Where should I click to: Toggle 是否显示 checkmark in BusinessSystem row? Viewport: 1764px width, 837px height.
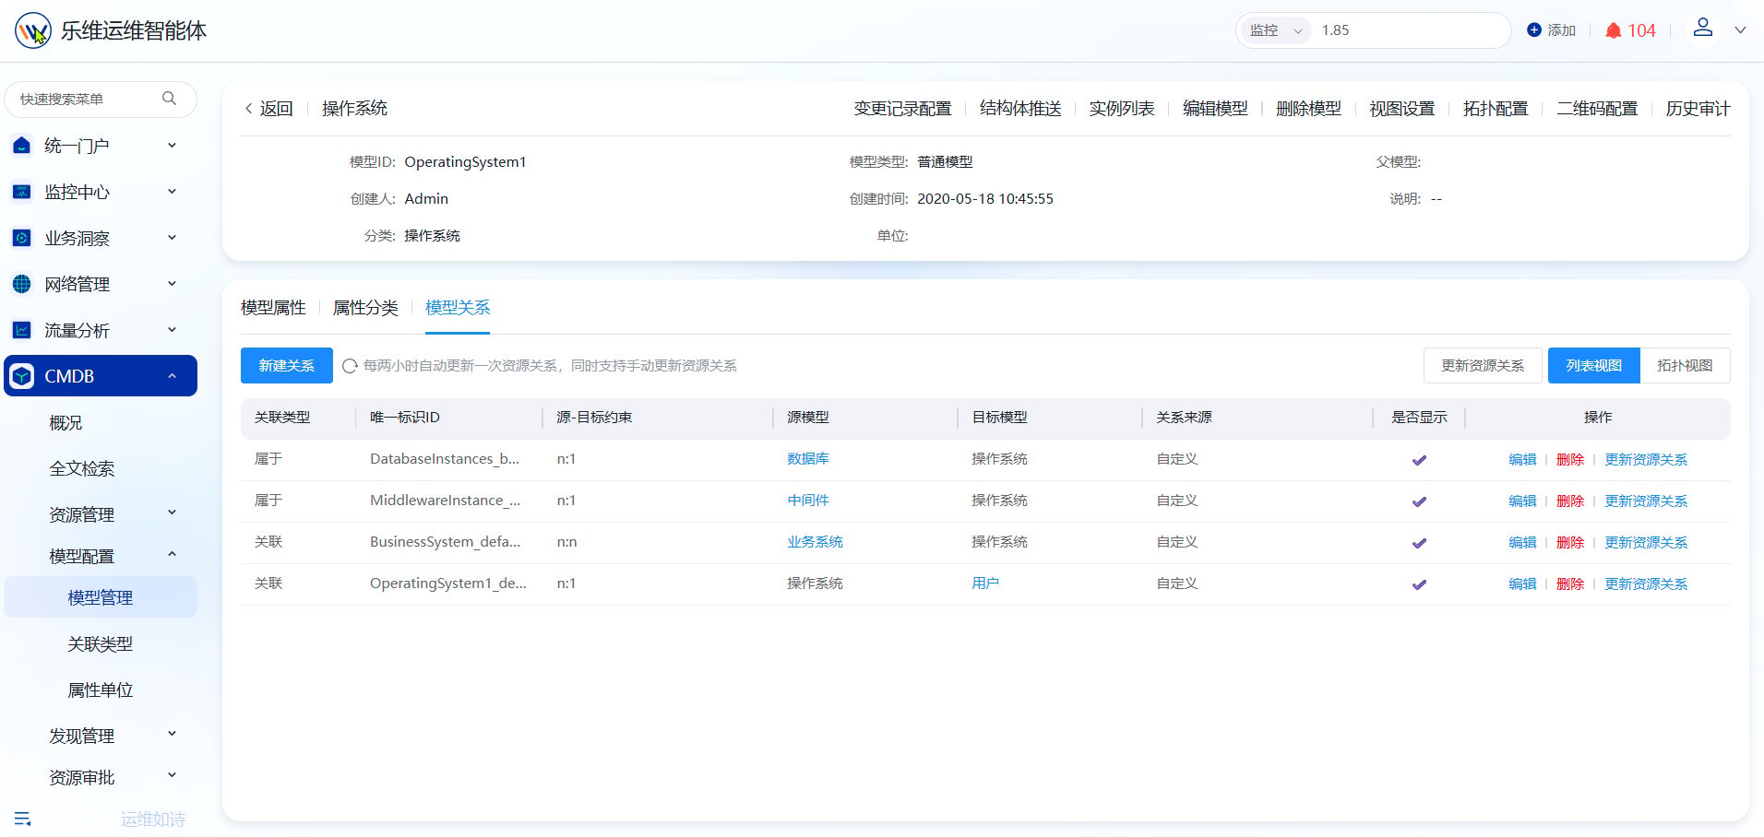coord(1419,543)
